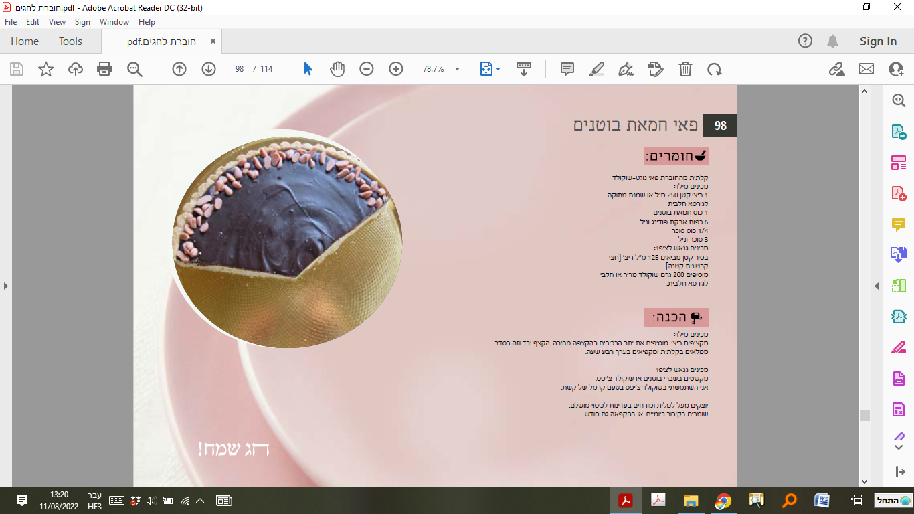Screen dimensions: 914x514
Task: Click the Delete trash can icon
Action: tap(685, 69)
